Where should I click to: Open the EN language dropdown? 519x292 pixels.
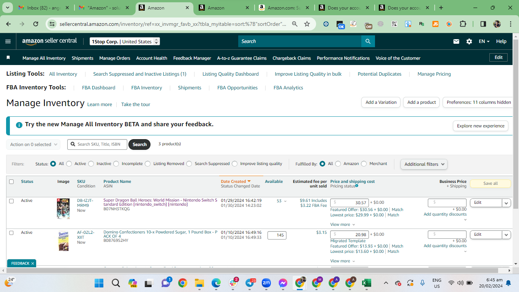[484, 41]
